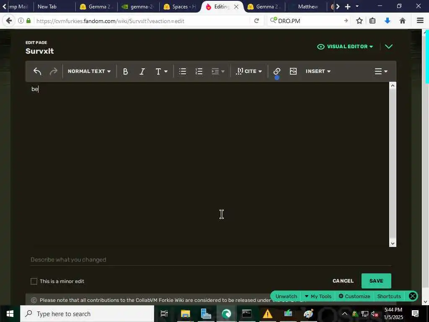
Task: Save the page edit
Action: point(376,281)
